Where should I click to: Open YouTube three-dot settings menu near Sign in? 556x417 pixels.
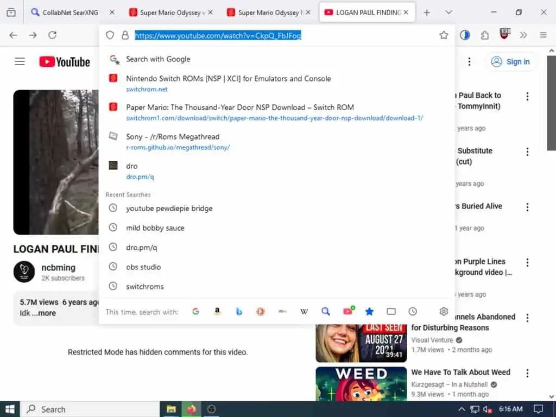(469, 62)
